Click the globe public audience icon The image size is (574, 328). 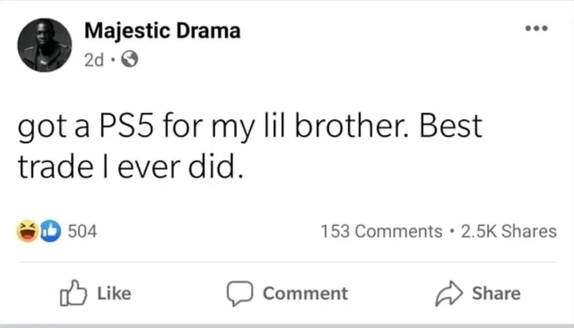[130, 61]
